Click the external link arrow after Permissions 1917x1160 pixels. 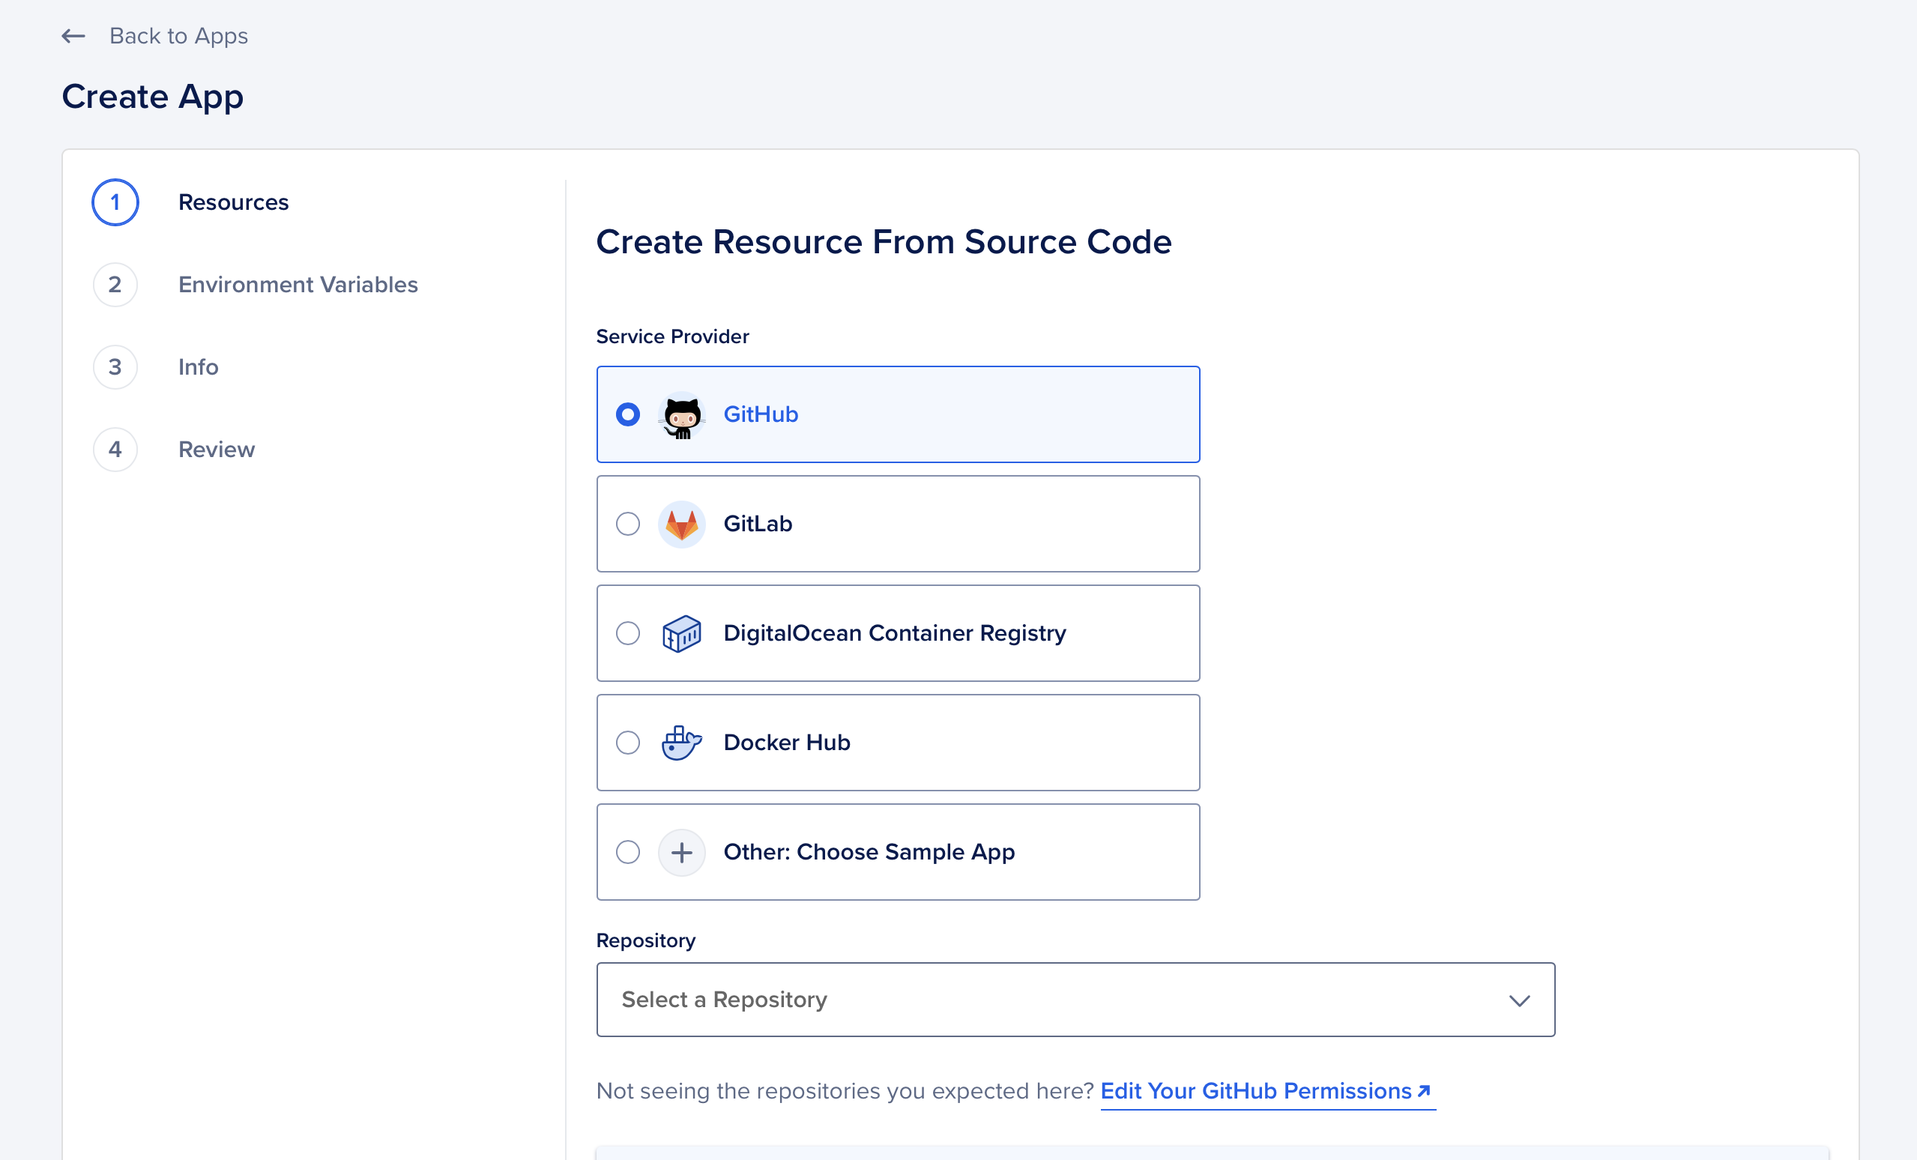coord(1425,1091)
